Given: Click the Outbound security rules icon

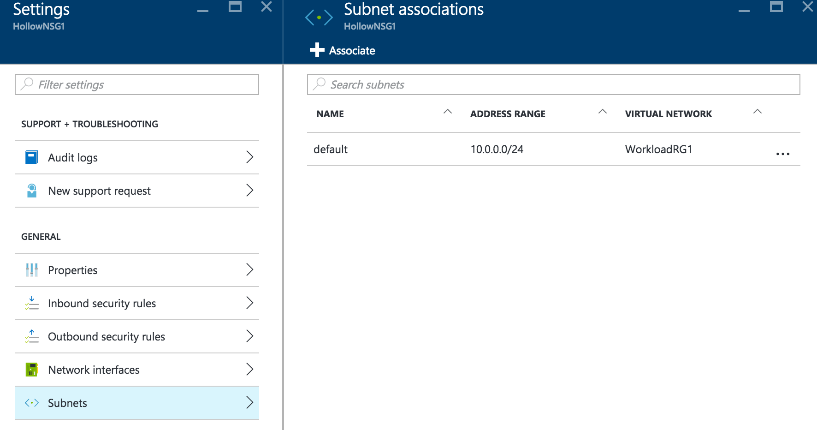Looking at the screenshot, I should [31, 337].
